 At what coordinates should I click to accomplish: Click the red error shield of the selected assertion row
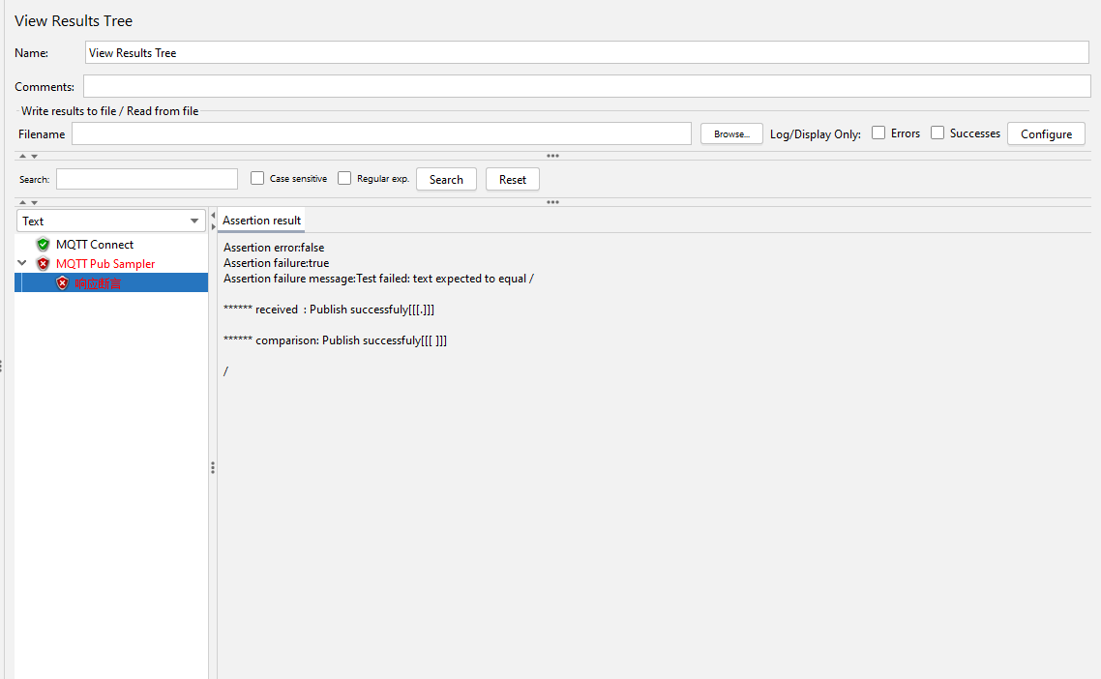(63, 283)
